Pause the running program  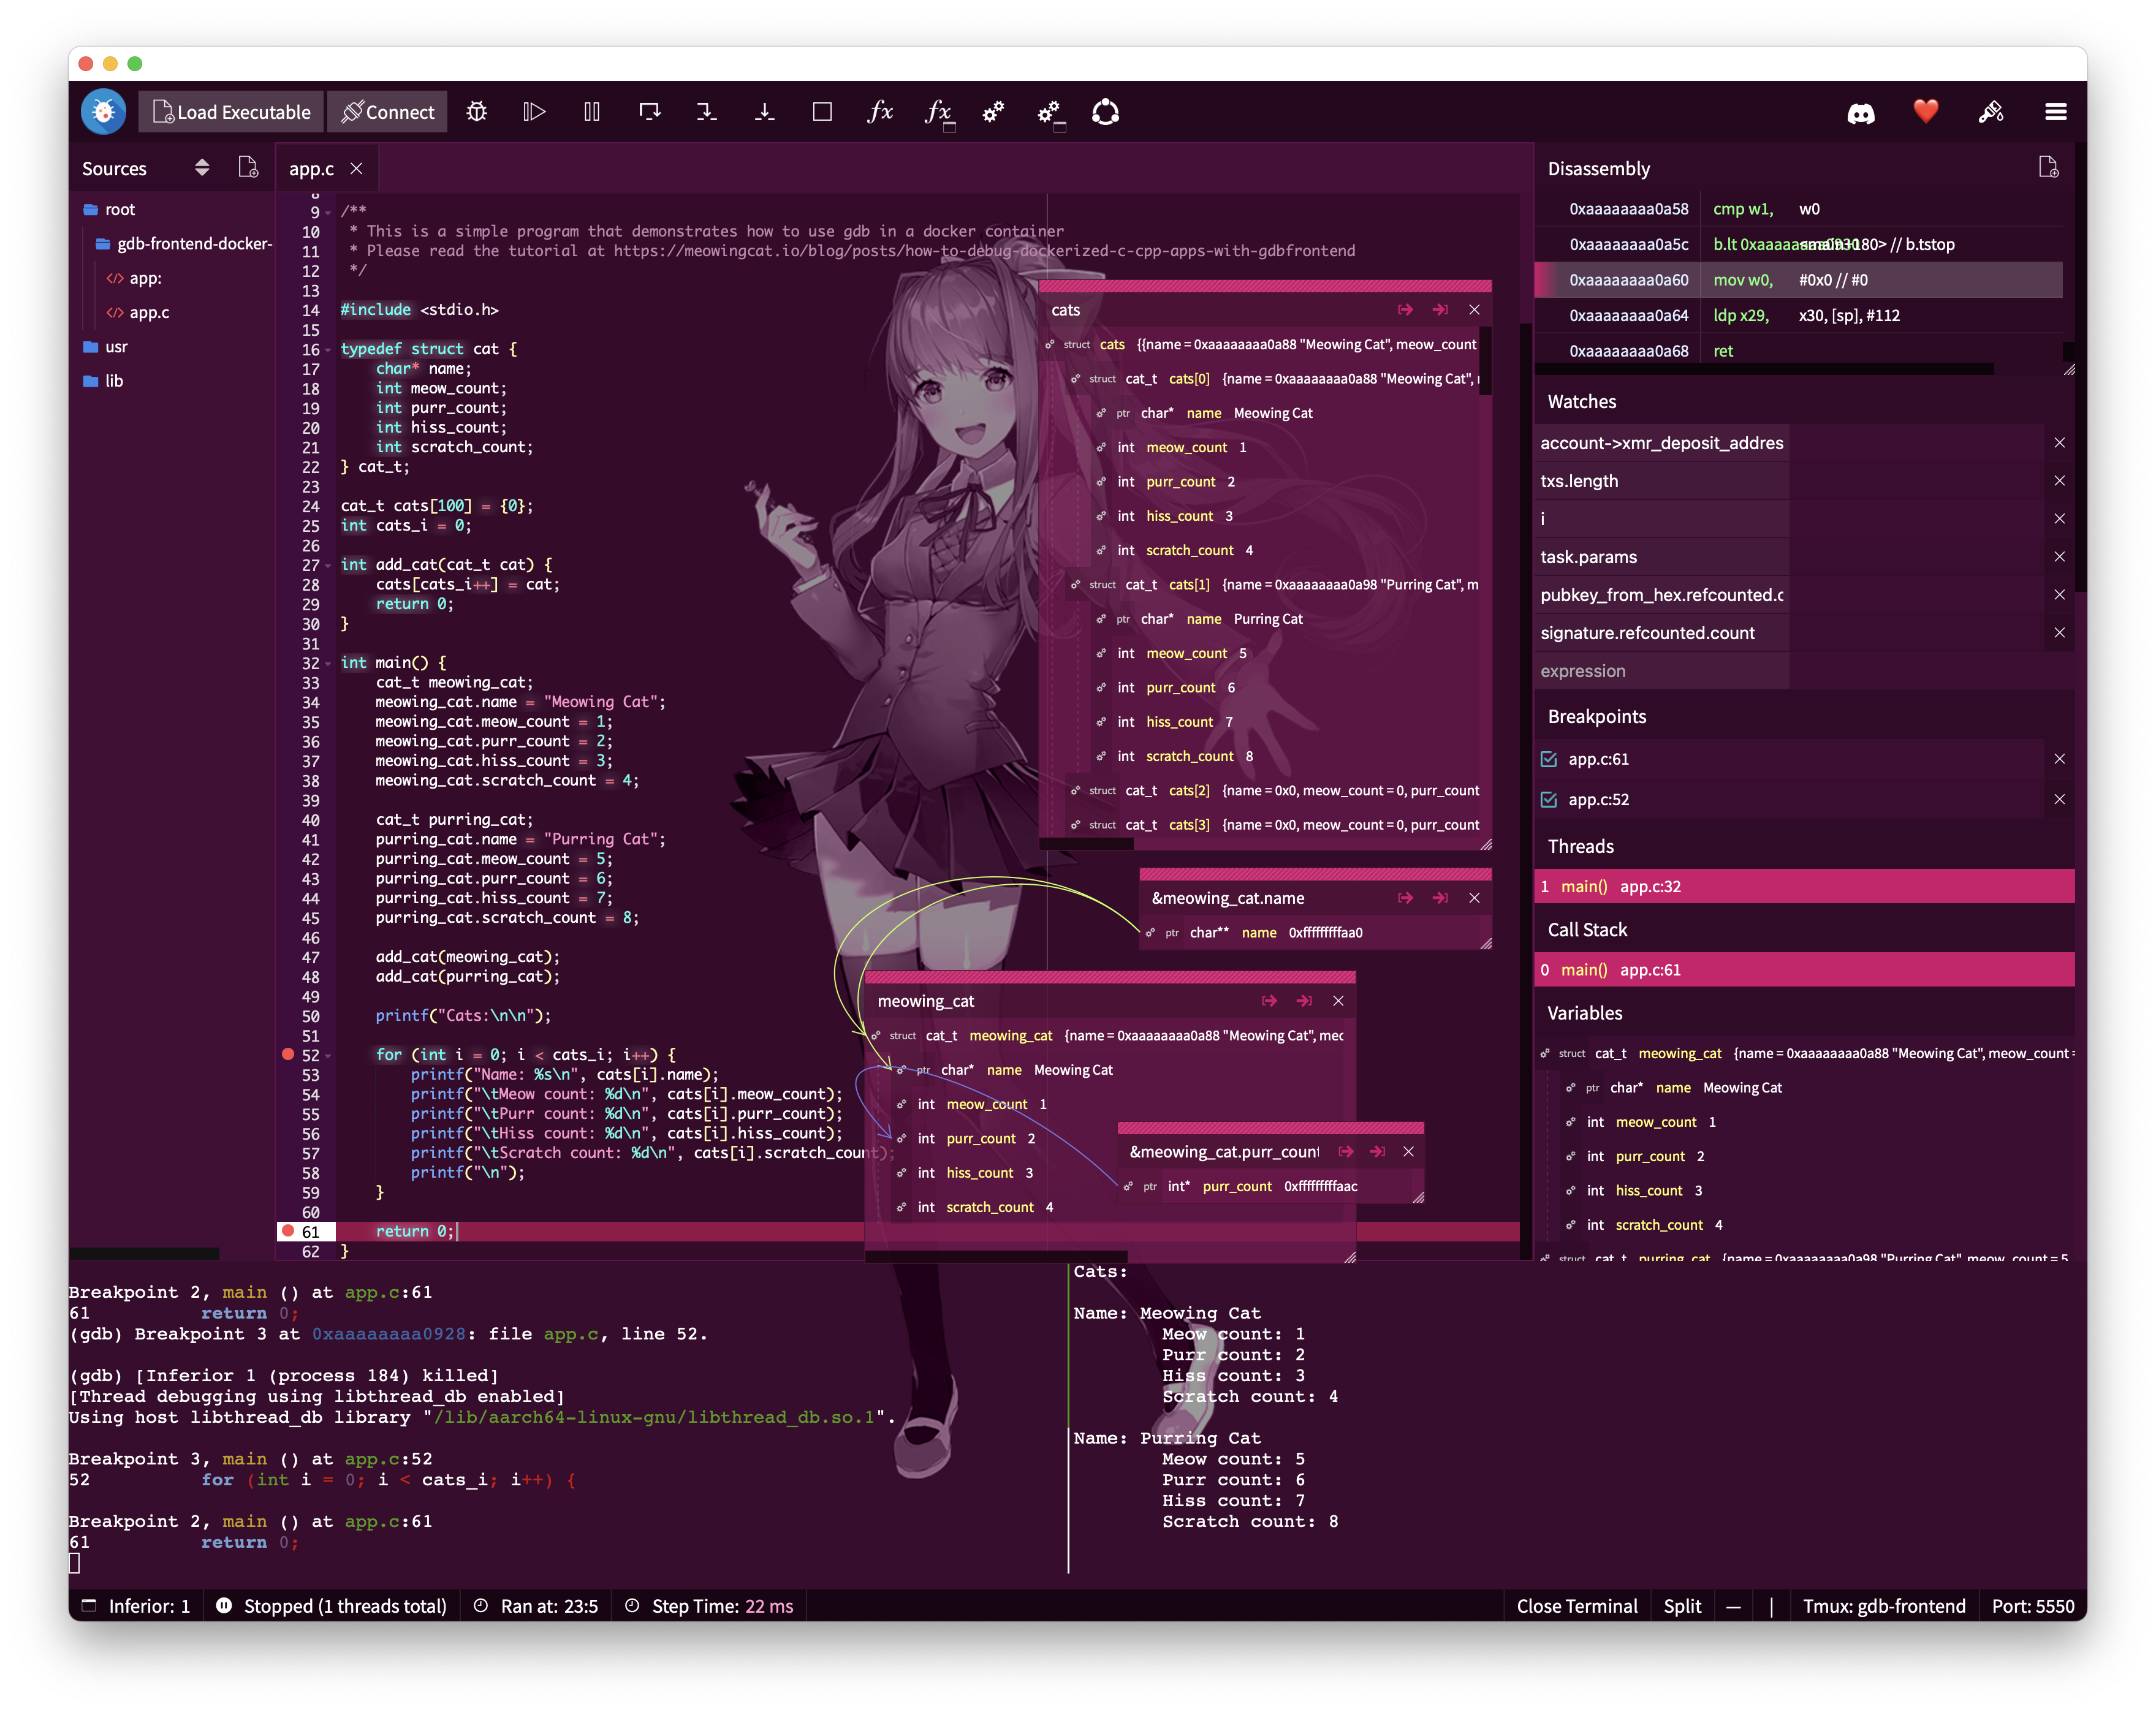click(591, 111)
